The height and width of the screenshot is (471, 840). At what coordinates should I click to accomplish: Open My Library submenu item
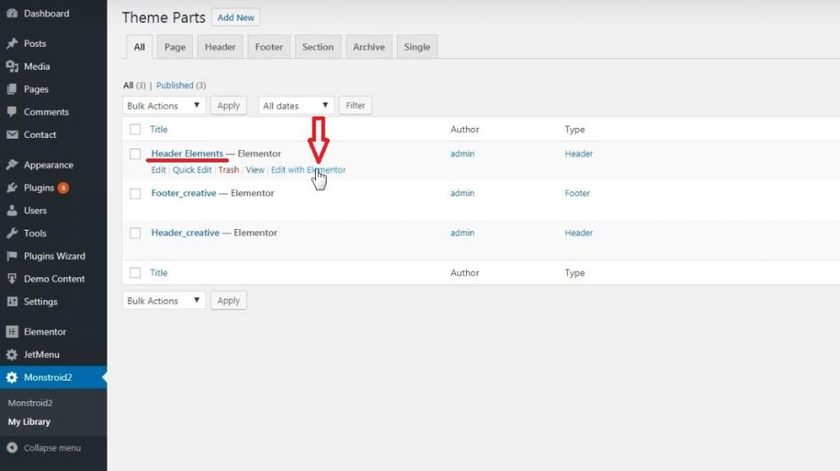click(x=29, y=422)
